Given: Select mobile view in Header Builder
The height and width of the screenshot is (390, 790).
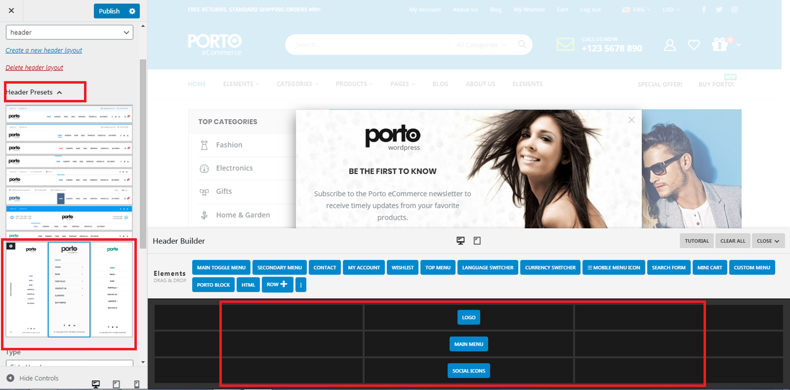Looking at the screenshot, I should (x=477, y=241).
